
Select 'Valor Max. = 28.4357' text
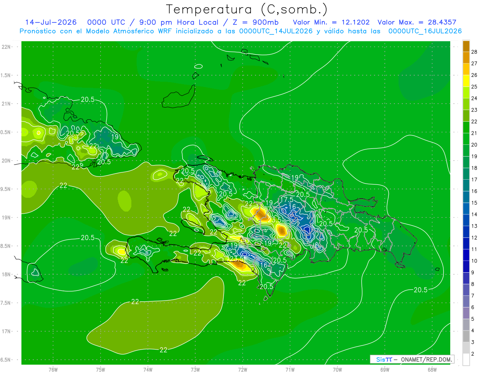click(417, 22)
